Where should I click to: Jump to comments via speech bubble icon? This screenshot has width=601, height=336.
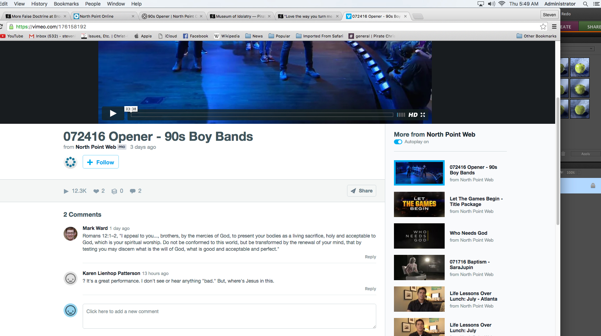133,191
